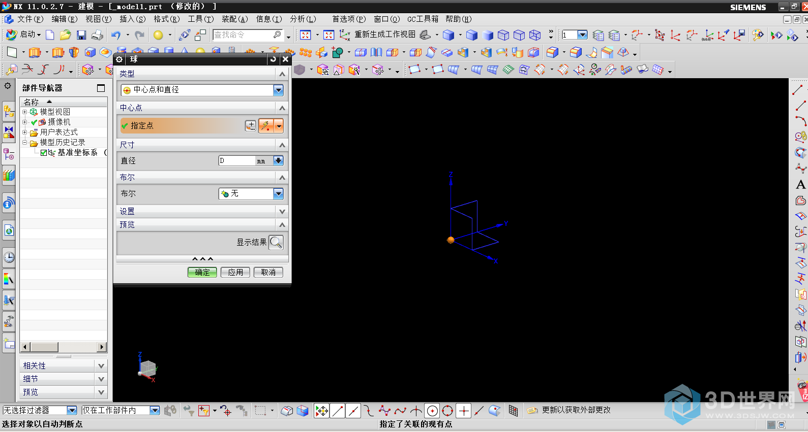
Task: Click the 查找命令 search box
Action: click(x=248, y=35)
